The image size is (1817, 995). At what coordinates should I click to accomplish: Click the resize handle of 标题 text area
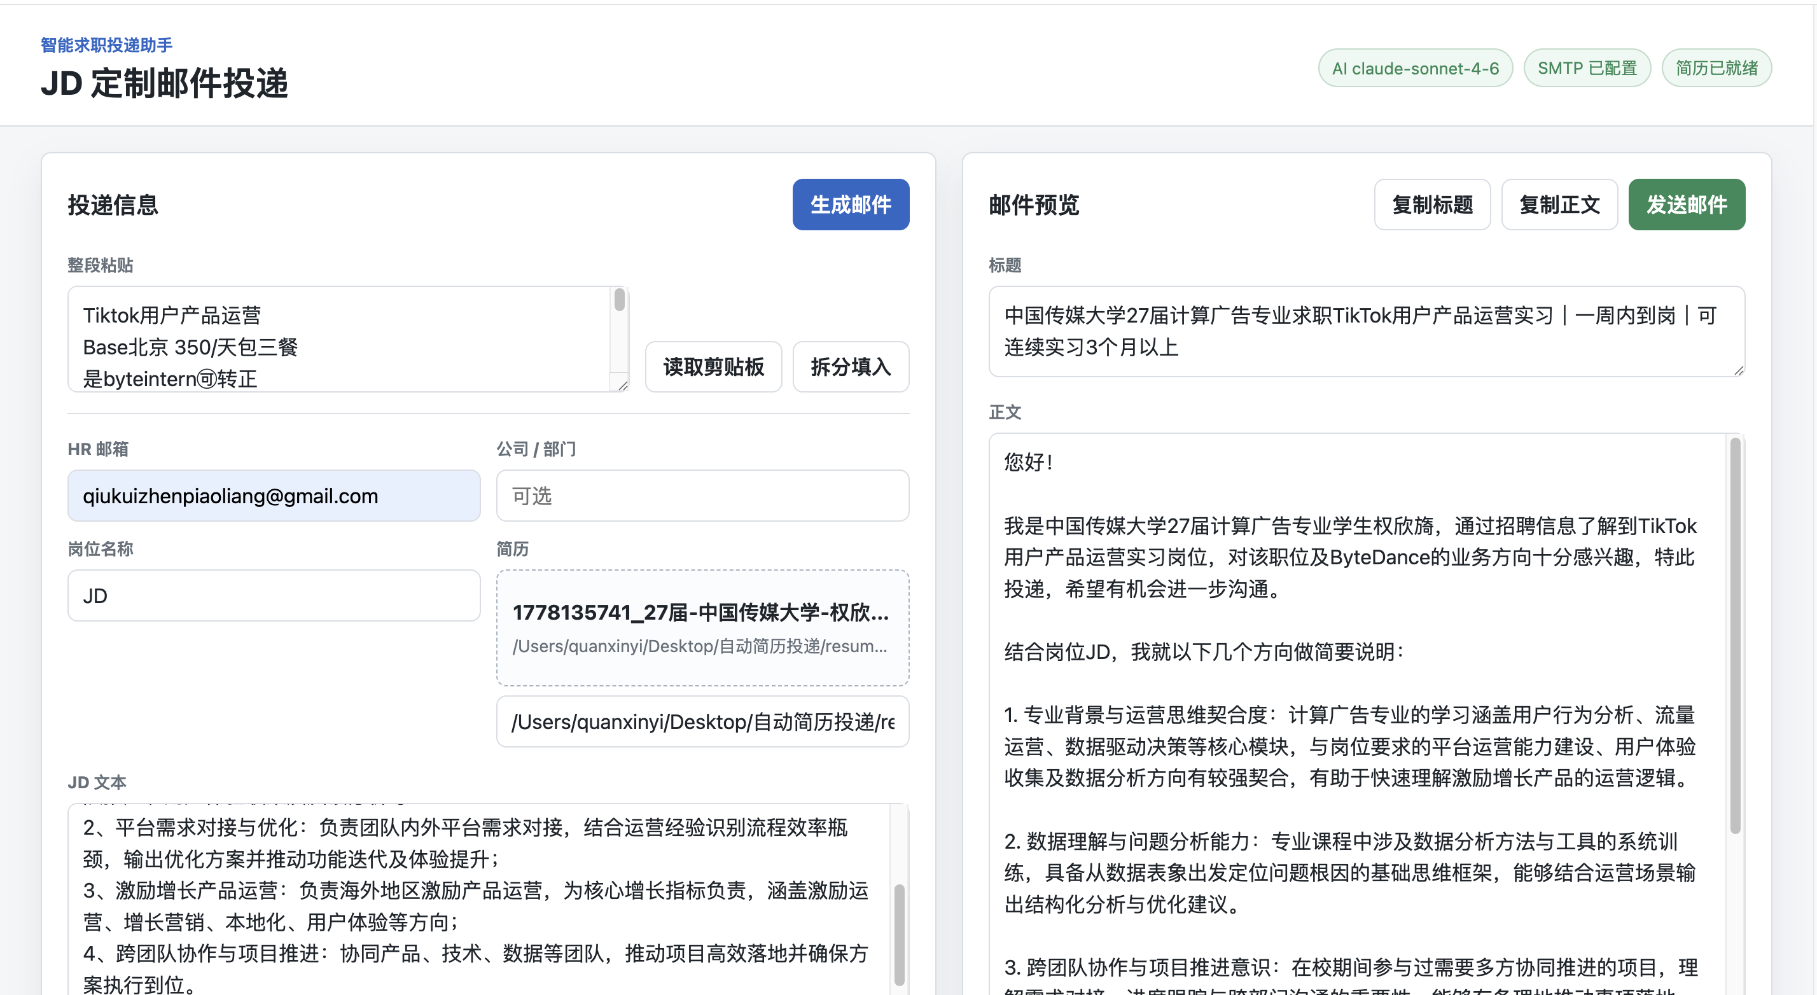pos(1739,370)
